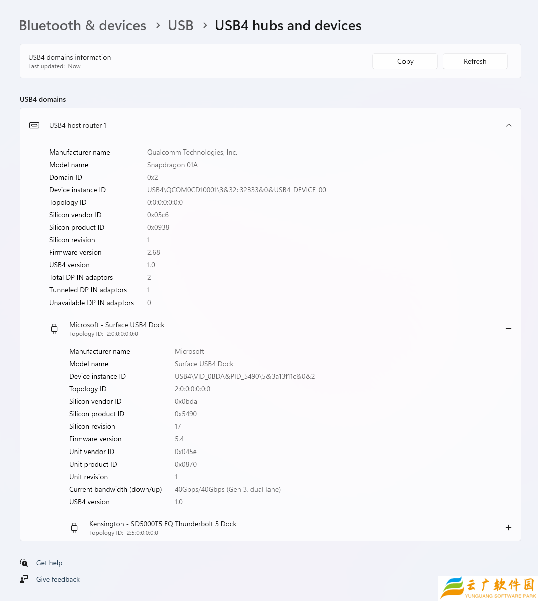Image resolution: width=538 pixels, height=601 pixels.
Task: Collapse the Microsoft Surface USB4 Dock details
Action: [508, 329]
